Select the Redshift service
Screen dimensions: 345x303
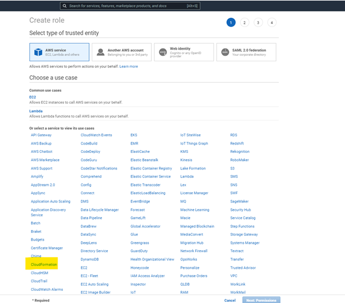click(x=237, y=143)
